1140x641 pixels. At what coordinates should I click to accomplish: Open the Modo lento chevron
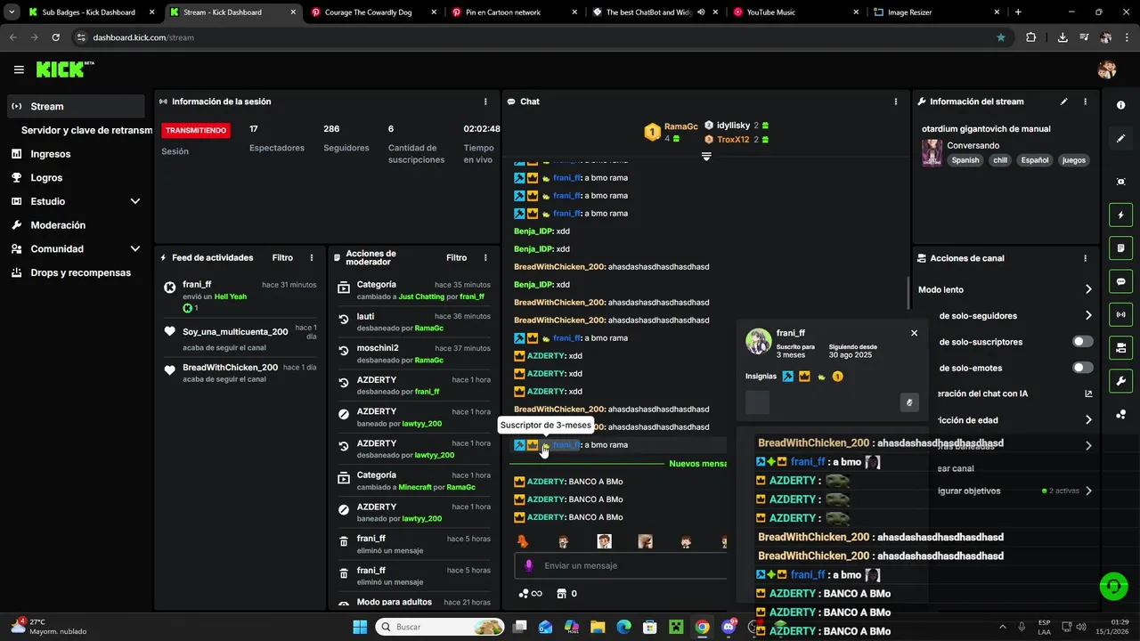pos(1088,289)
